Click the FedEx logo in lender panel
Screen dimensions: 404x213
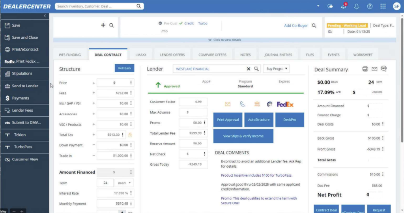(x=285, y=104)
